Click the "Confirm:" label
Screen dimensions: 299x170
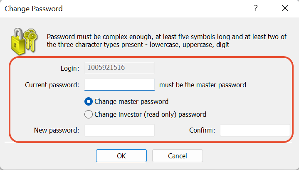(x=202, y=131)
